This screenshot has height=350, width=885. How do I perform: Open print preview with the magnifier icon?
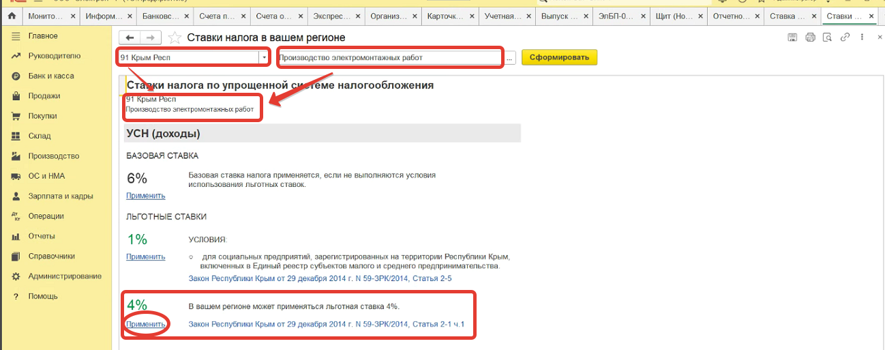click(828, 38)
